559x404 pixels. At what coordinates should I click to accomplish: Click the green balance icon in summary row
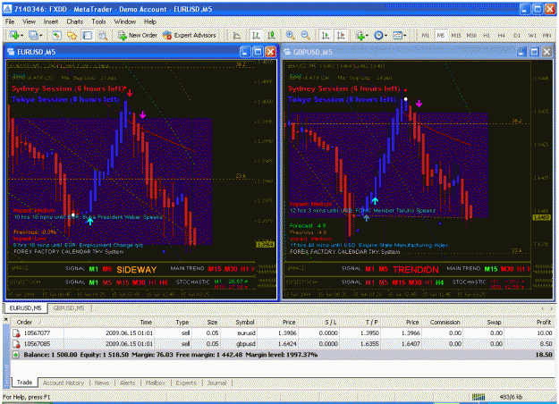[16, 355]
